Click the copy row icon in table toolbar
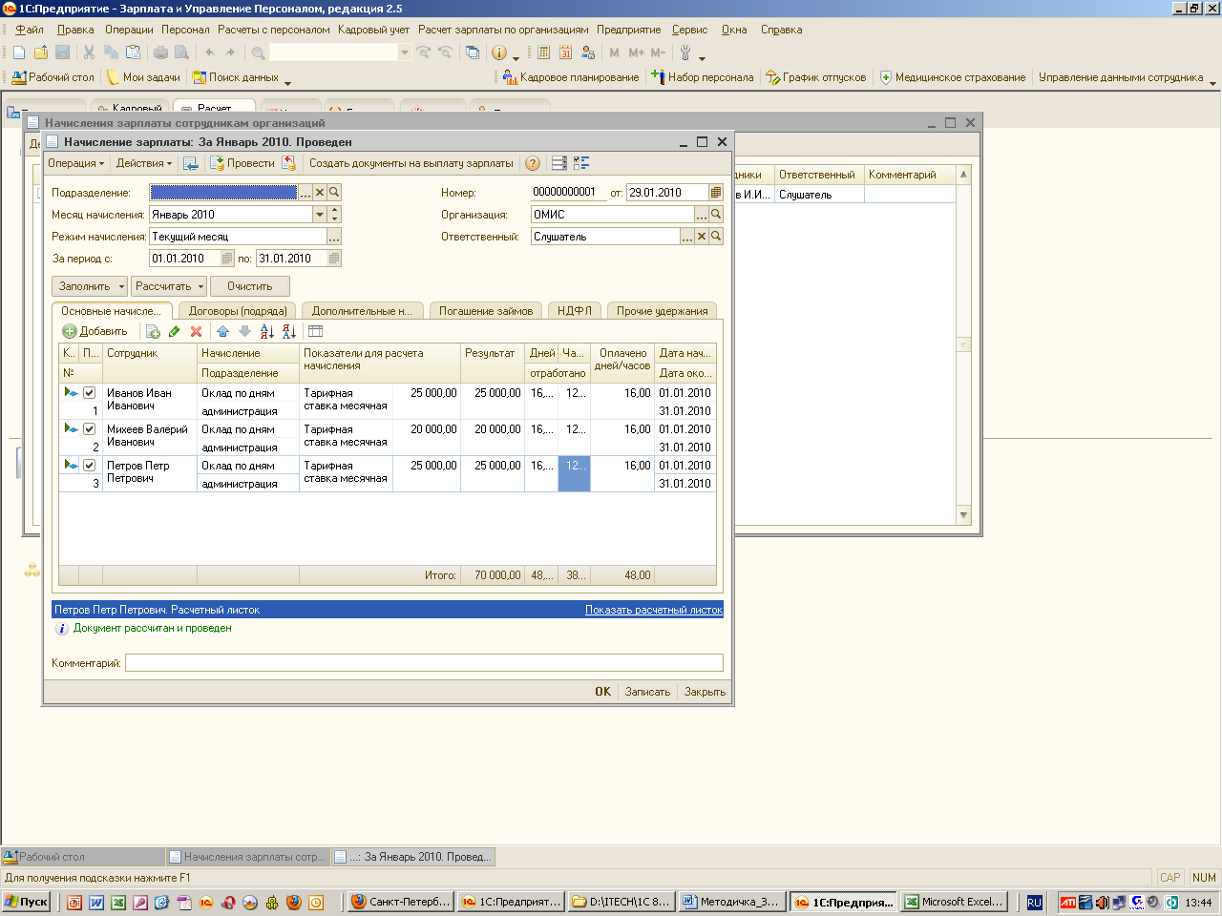1222x916 pixels. (x=153, y=331)
